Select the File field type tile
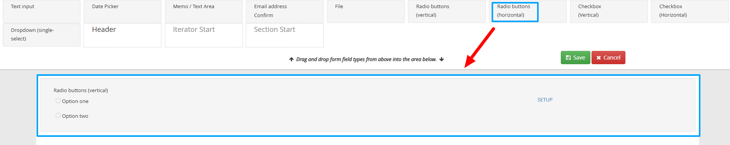Image resolution: width=730 pixels, height=145 pixels. click(x=366, y=11)
